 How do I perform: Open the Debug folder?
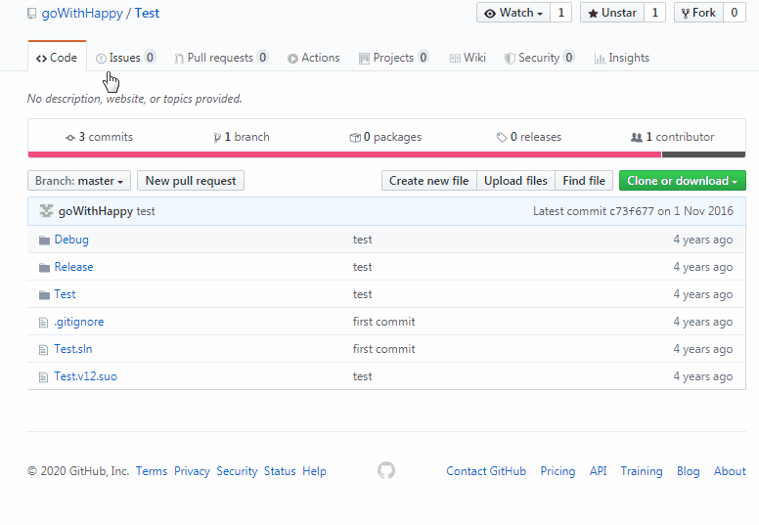[x=71, y=240]
